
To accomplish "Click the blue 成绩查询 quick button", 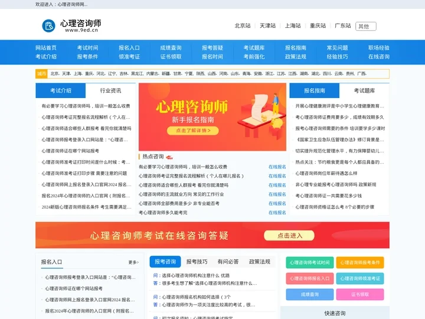I will (310, 294).
